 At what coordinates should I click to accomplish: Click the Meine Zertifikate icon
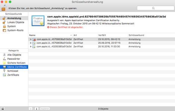point(4,67)
